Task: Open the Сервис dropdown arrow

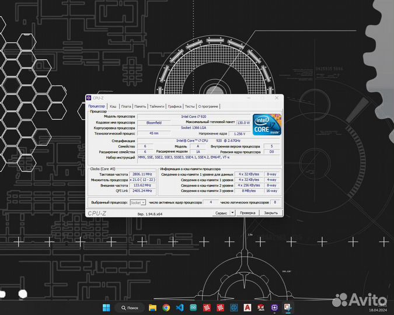Action: 232,213
